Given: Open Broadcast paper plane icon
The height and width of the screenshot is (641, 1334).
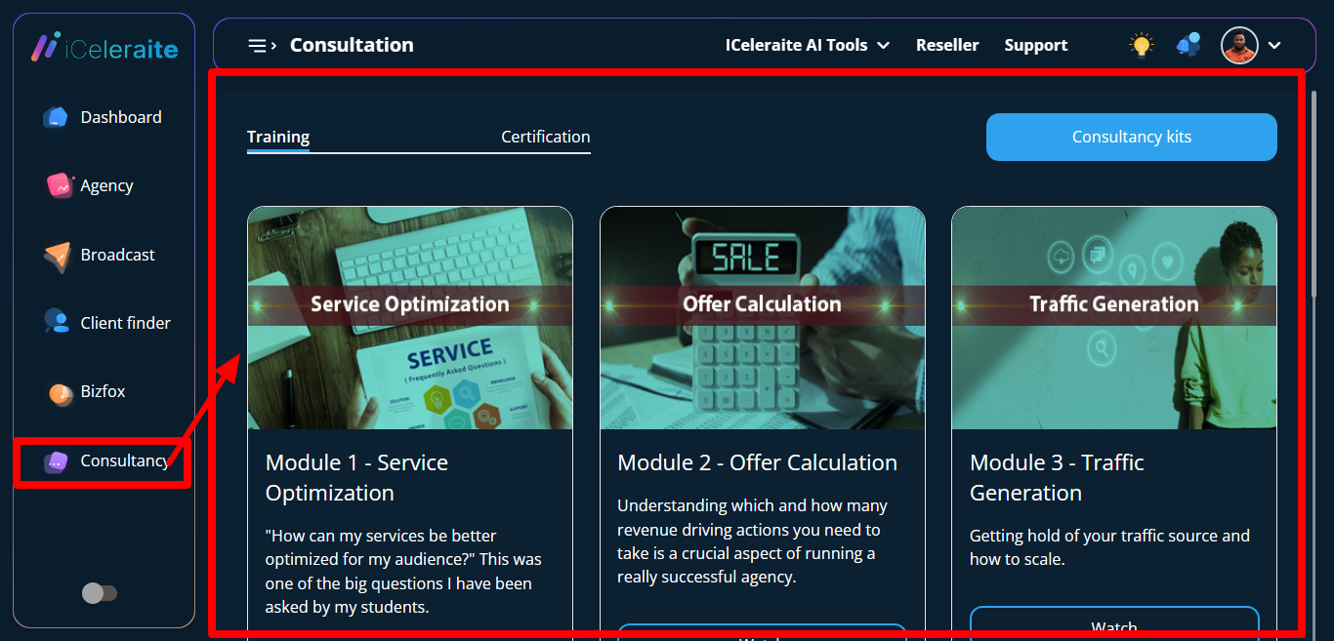Looking at the screenshot, I should [58, 256].
